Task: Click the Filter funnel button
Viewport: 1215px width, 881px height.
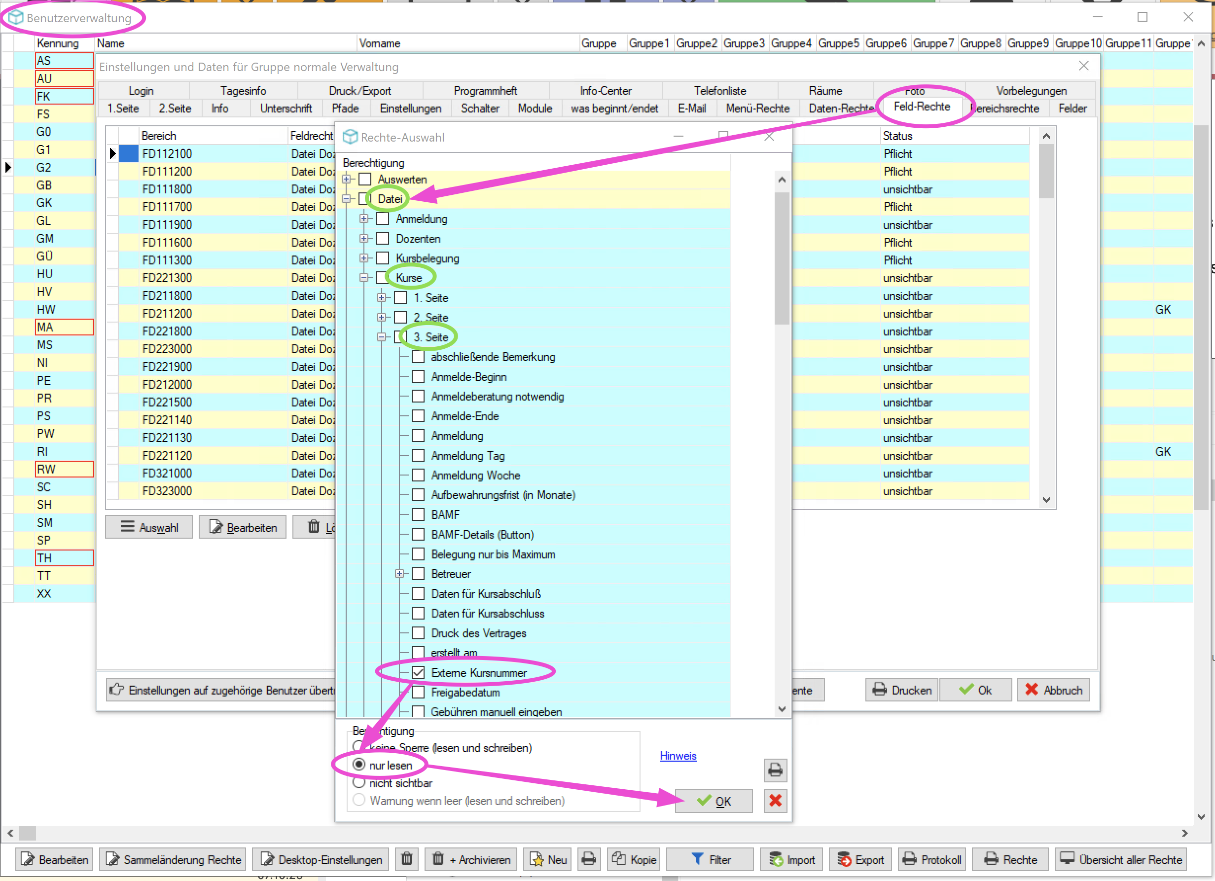Action: tap(710, 859)
